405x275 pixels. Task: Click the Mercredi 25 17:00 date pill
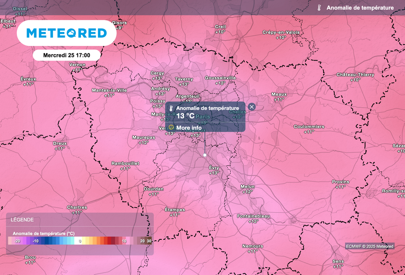(x=66, y=55)
